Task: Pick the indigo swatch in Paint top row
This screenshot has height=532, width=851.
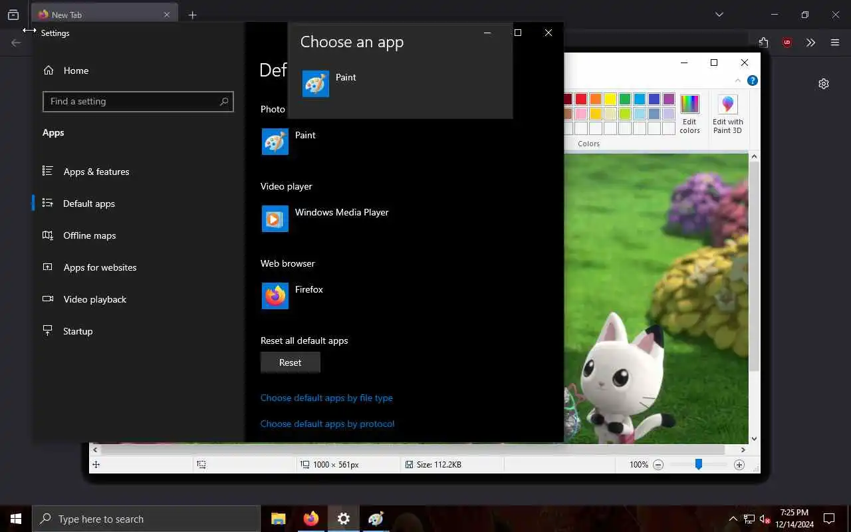Action: pos(654,99)
